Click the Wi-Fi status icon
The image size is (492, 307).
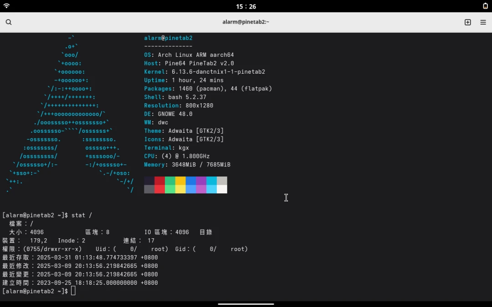(6, 6)
